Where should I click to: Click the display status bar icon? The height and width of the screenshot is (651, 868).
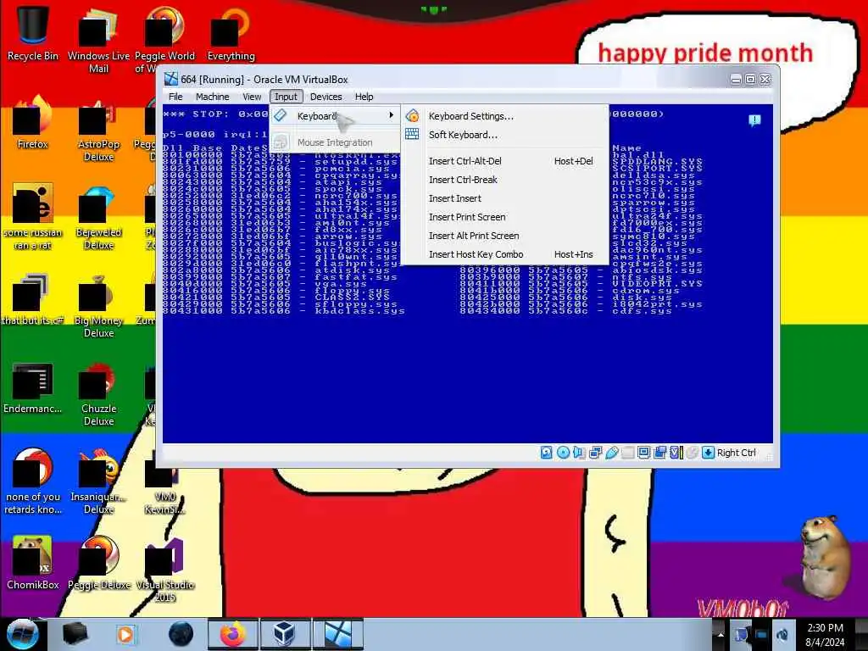tap(644, 453)
